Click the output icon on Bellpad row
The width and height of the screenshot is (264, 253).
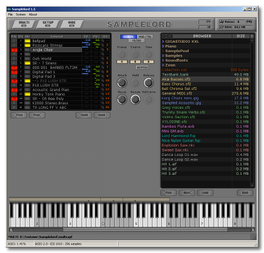click(103, 41)
